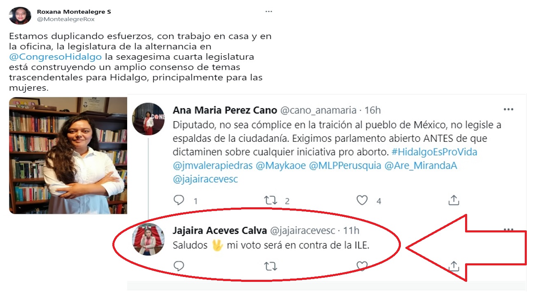Open more options on Jajaira's tweet

click(x=509, y=230)
